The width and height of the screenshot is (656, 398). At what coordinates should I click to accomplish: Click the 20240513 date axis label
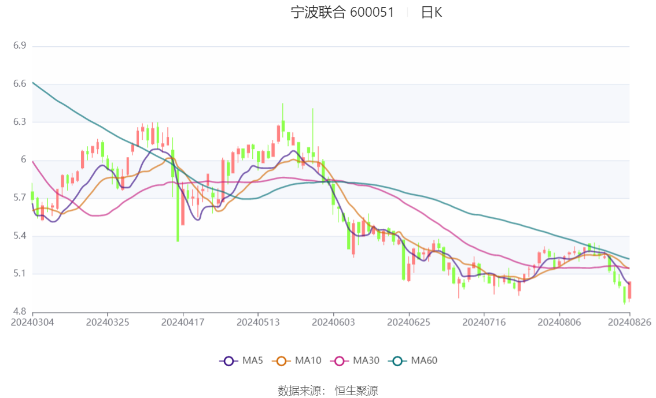click(x=258, y=322)
